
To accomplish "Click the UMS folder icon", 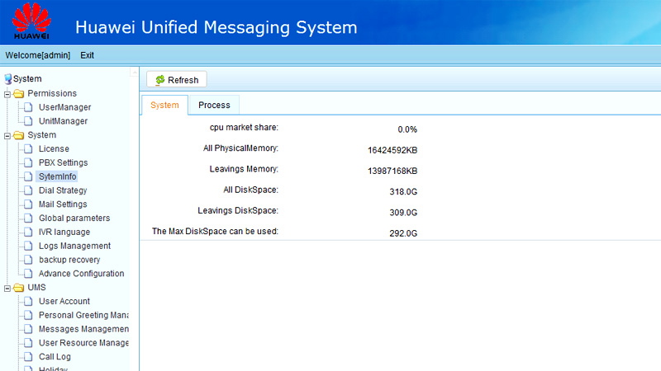I will [18, 288].
